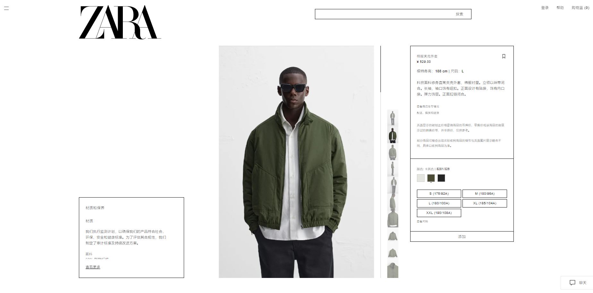Choose size XXL (190/108A)
The width and height of the screenshot is (593, 293).
439,213
